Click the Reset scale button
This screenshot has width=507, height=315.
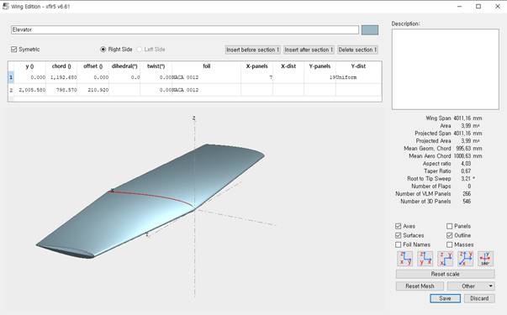tap(446, 274)
